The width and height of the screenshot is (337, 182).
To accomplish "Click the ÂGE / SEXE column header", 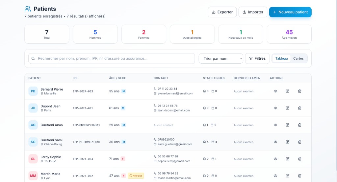I will coord(117,78).
